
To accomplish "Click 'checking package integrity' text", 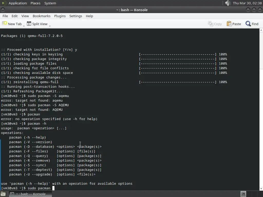I will coord(40,59).
